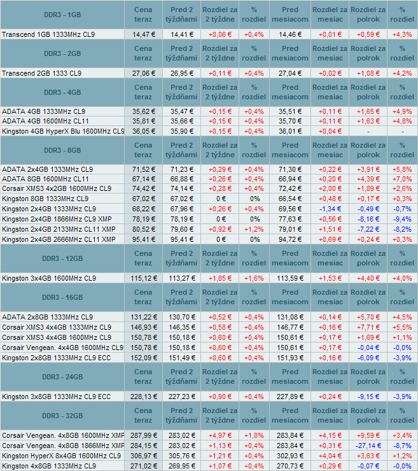Select the 'DDR3 - 16GB' section header

(62, 297)
